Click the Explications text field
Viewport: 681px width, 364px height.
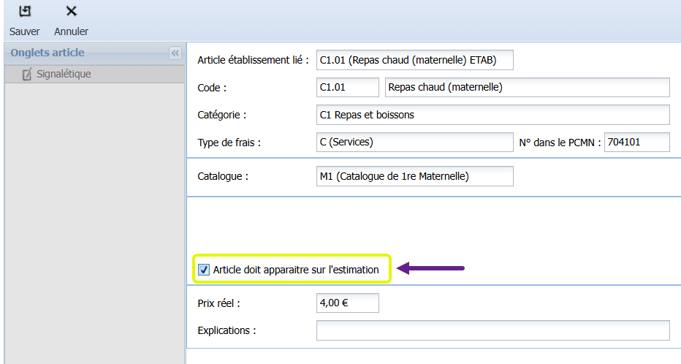click(493, 330)
